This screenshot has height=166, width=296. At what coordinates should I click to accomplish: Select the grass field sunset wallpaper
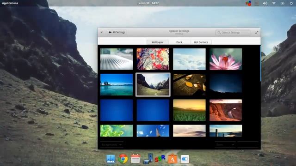[189, 110]
